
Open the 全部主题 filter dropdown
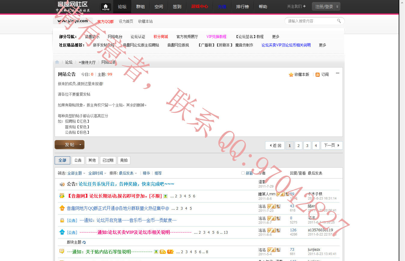point(76,173)
